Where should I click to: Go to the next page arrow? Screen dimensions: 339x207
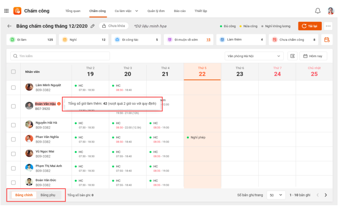[x=326, y=195]
